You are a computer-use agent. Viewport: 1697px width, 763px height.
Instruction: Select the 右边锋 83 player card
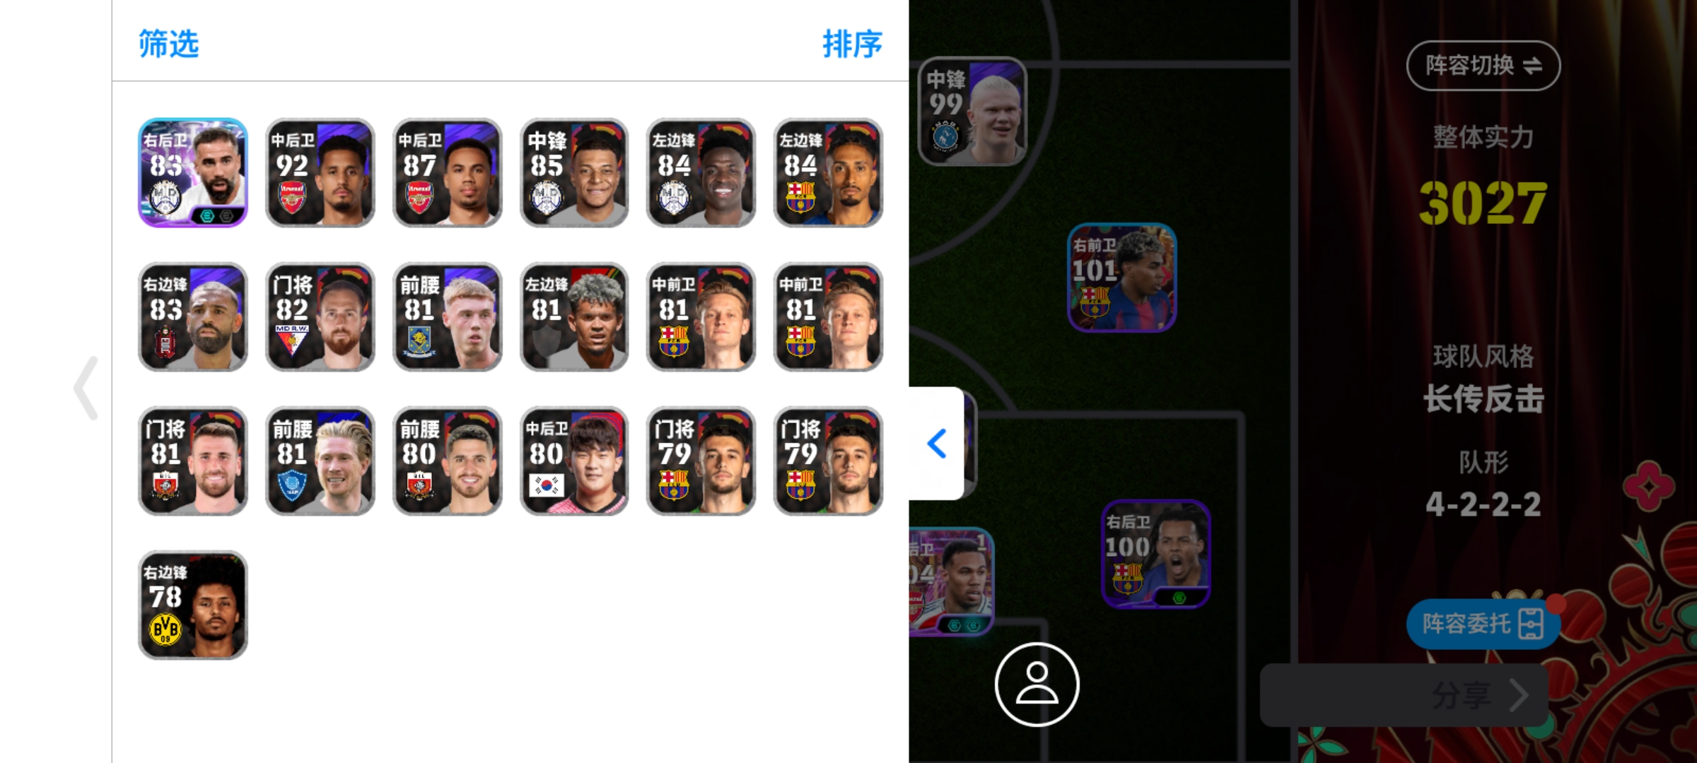tap(193, 317)
